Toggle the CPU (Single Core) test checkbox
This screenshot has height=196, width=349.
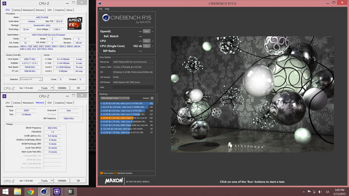point(153,46)
